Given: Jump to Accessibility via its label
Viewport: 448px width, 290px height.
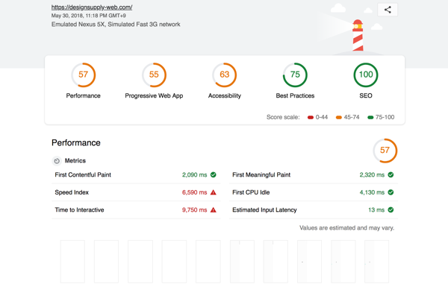Looking at the screenshot, I should (x=225, y=96).
